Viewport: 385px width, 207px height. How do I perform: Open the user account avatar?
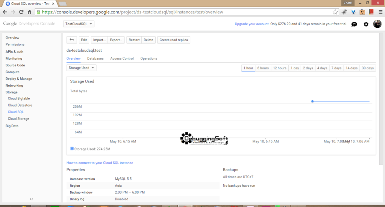(x=377, y=24)
